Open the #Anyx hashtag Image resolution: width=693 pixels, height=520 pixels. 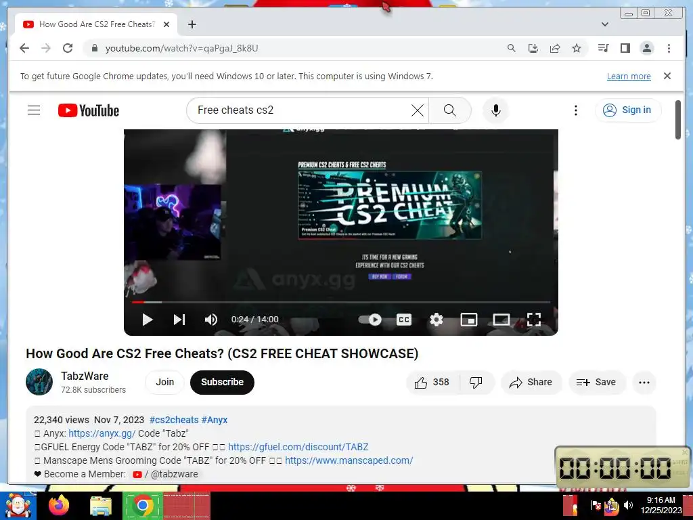click(x=215, y=420)
